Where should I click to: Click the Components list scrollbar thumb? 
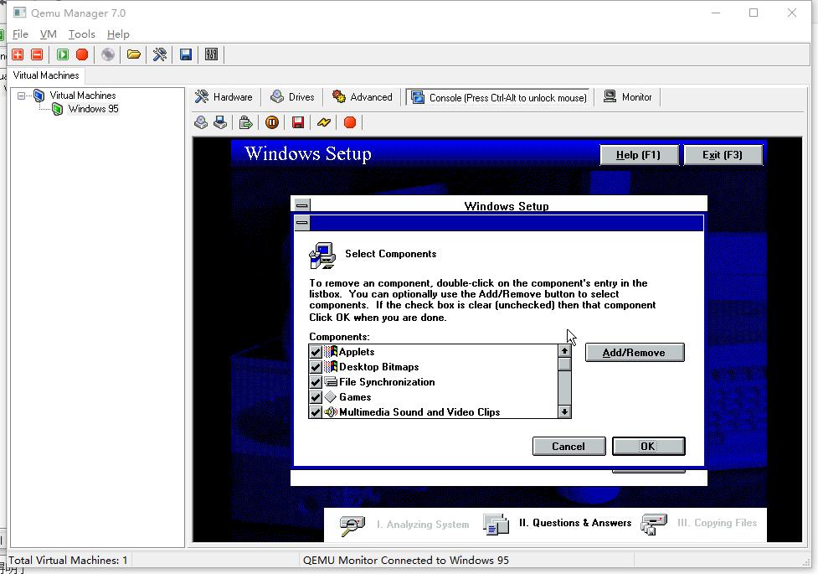[x=564, y=364]
